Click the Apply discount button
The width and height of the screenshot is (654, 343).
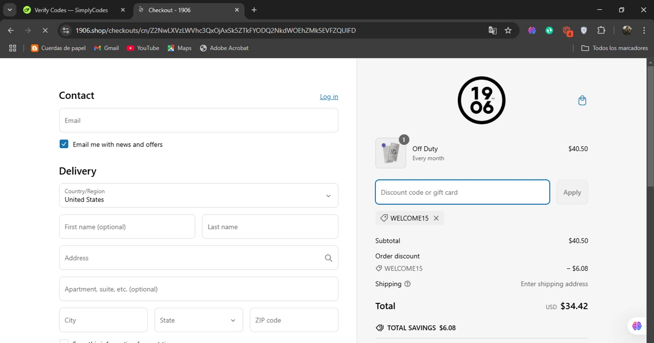point(572,192)
